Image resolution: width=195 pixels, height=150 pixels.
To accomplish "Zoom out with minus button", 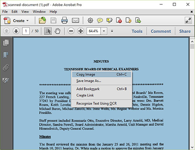I will click(71, 31).
